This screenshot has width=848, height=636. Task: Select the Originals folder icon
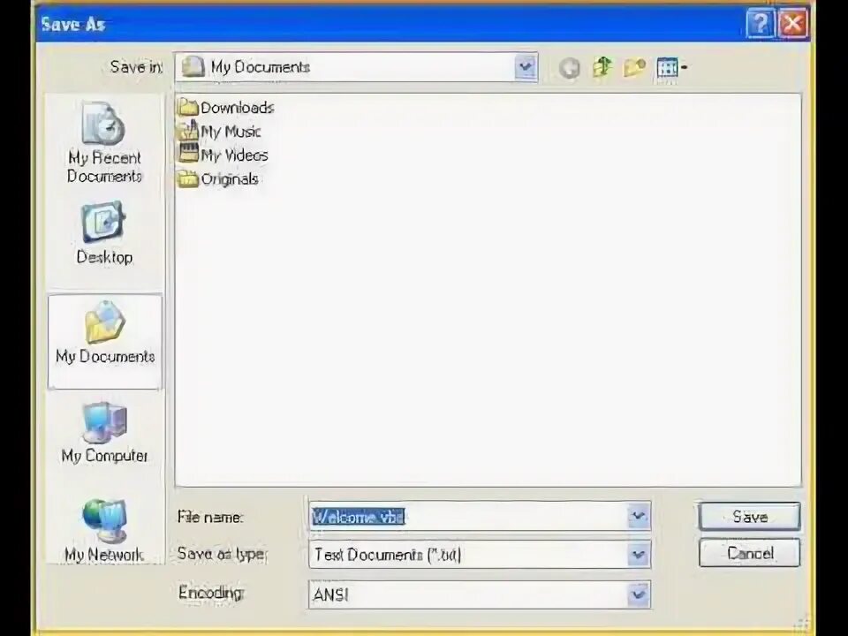(x=187, y=178)
